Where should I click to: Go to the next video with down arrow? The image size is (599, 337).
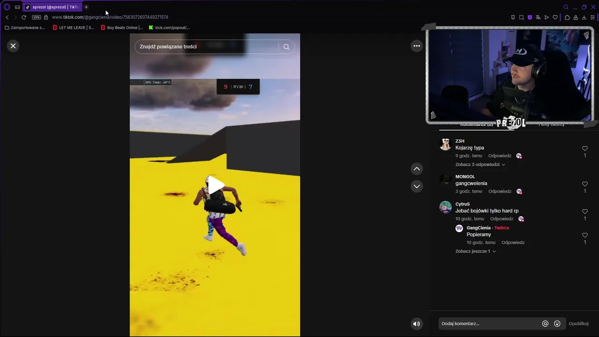point(416,186)
